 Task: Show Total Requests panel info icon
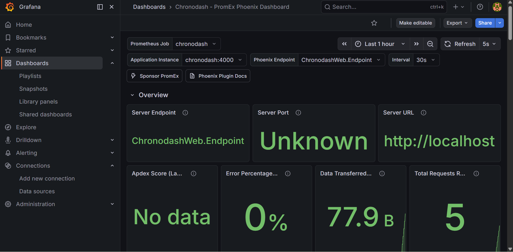[x=476, y=174]
